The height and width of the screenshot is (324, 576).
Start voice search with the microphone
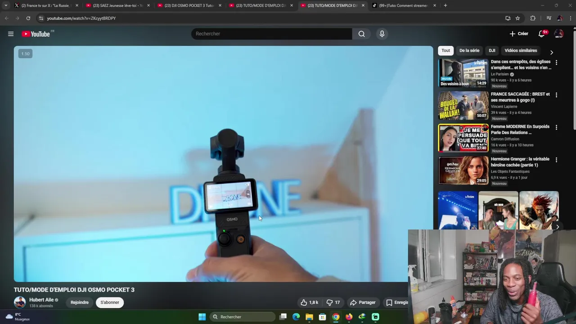coord(382,34)
